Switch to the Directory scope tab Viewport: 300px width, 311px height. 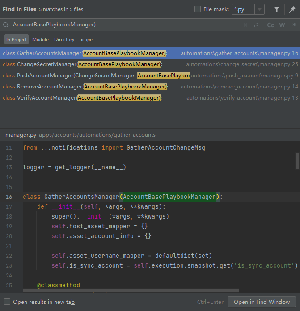(64, 40)
